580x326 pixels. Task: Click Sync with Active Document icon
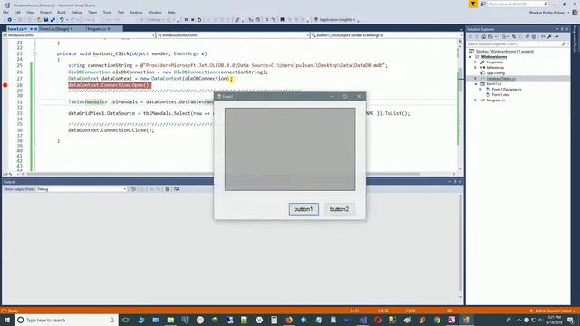pos(514,36)
